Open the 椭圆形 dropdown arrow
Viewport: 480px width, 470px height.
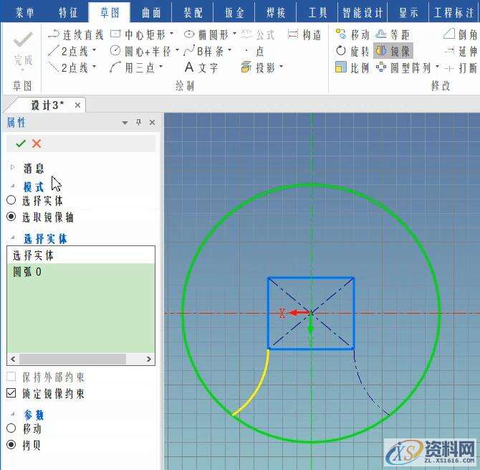click(234, 33)
